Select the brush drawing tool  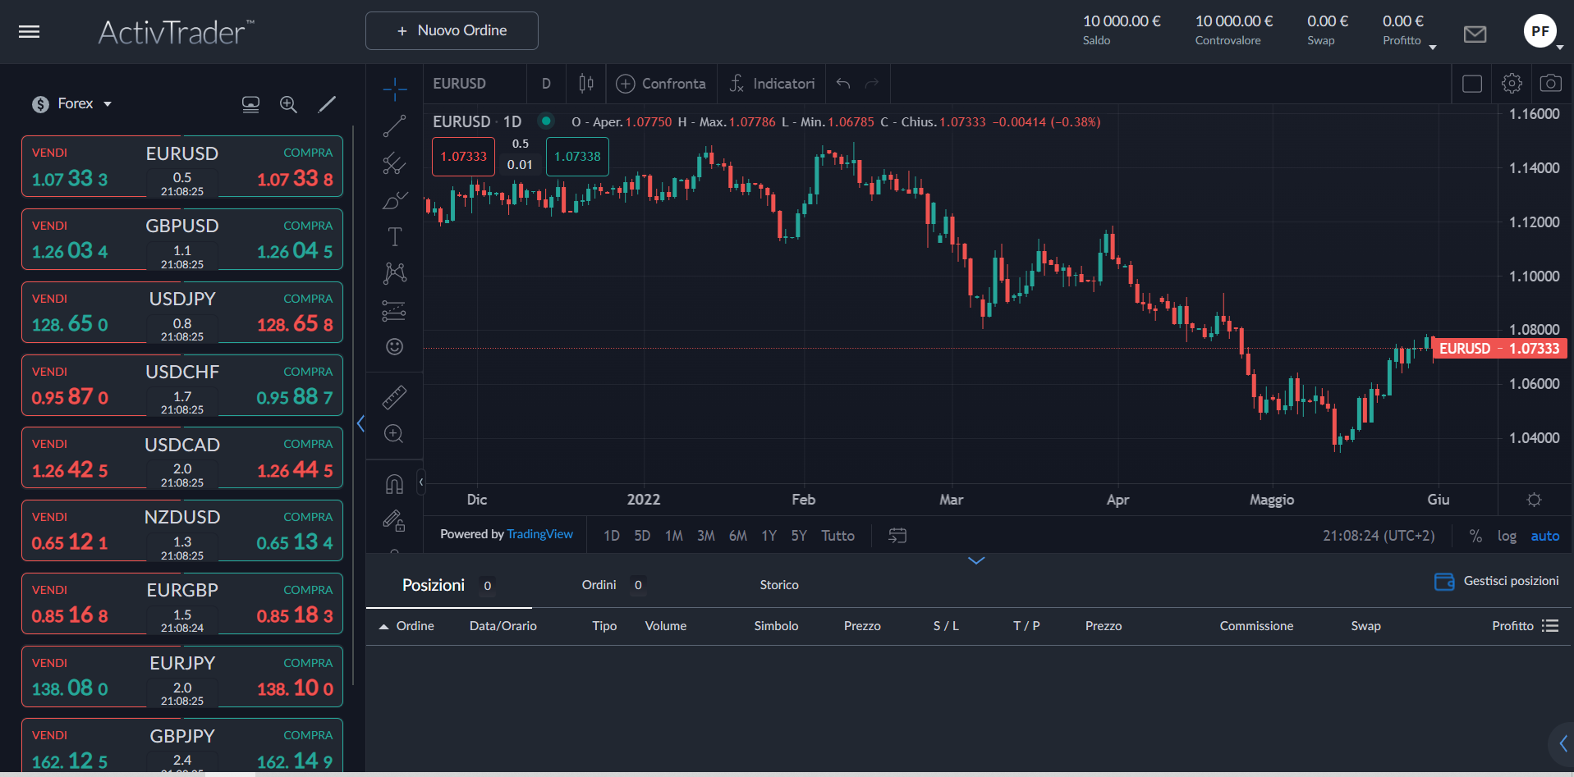pos(394,200)
